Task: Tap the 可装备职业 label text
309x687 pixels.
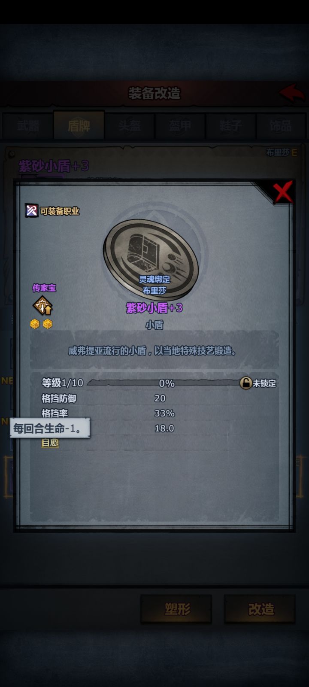Action: point(60,211)
